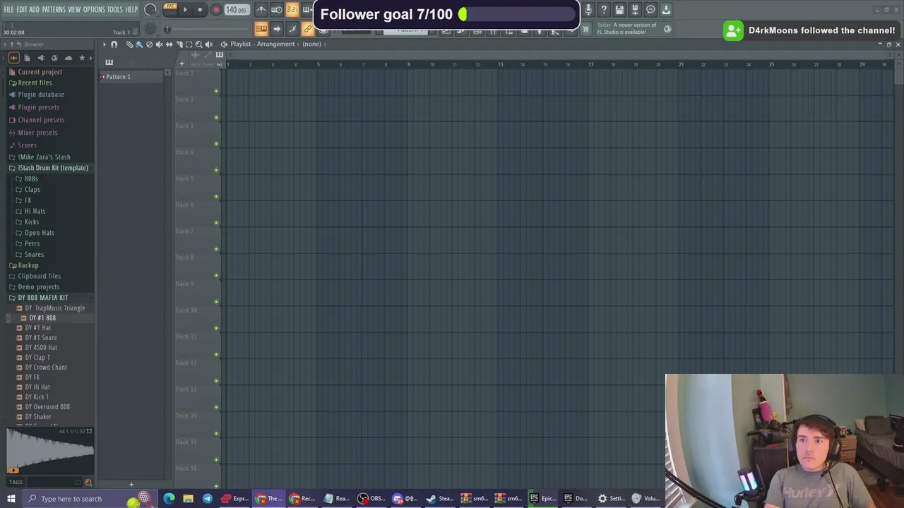This screenshot has width=904, height=508.
Task: Expand the Plugin presets folder
Action: coord(38,107)
